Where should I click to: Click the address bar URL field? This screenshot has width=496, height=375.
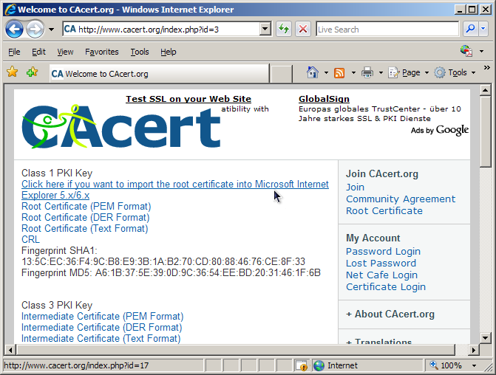point(162,30)
